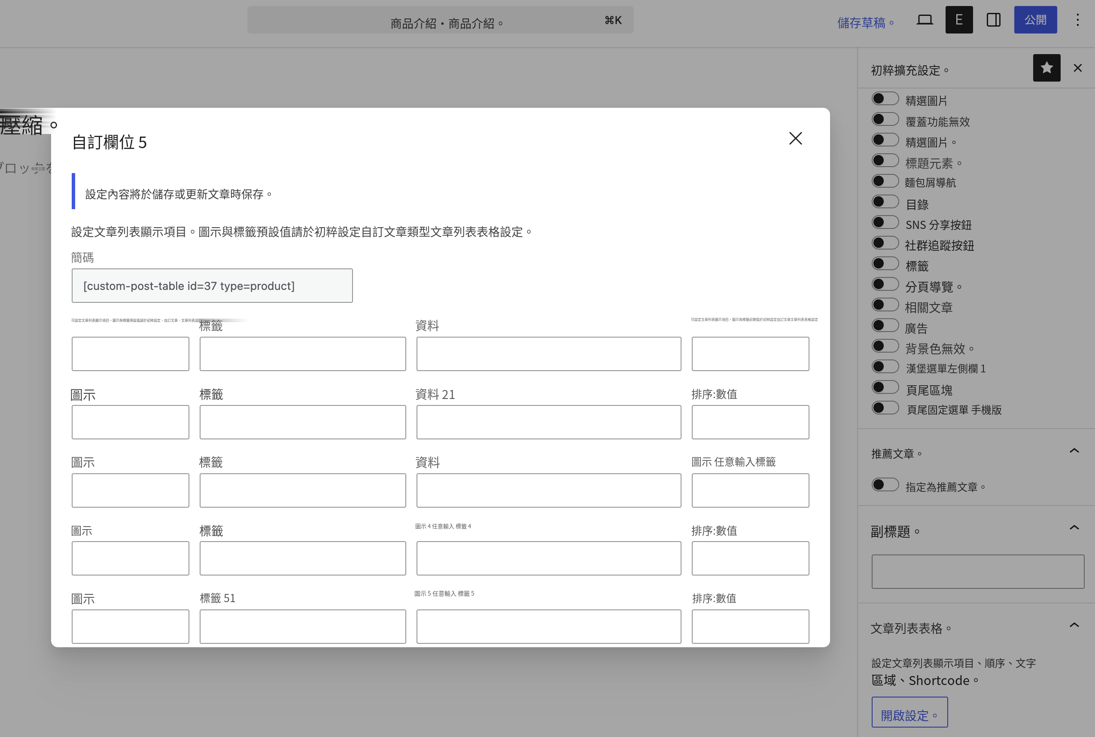Screen dimensions: 1095x737
Task: Click the 簡碼 shortcode field
Action: pyautogui.click(x=212, y=286)
